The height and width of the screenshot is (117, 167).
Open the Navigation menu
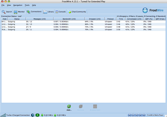click(18, 5)
